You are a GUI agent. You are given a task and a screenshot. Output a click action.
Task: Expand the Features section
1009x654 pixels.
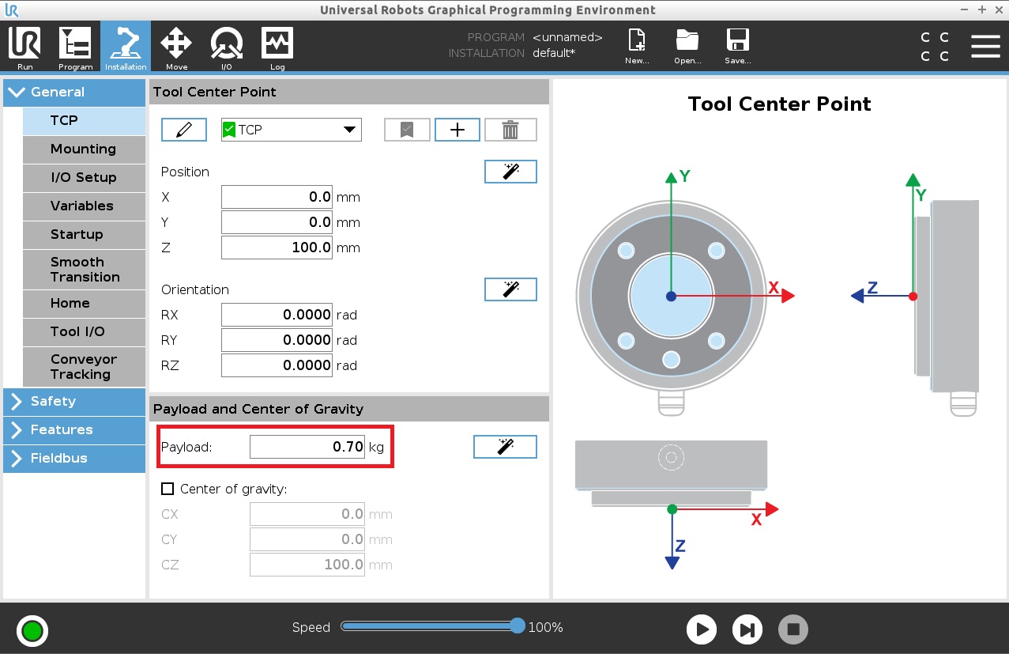click(x=74, y=429)
